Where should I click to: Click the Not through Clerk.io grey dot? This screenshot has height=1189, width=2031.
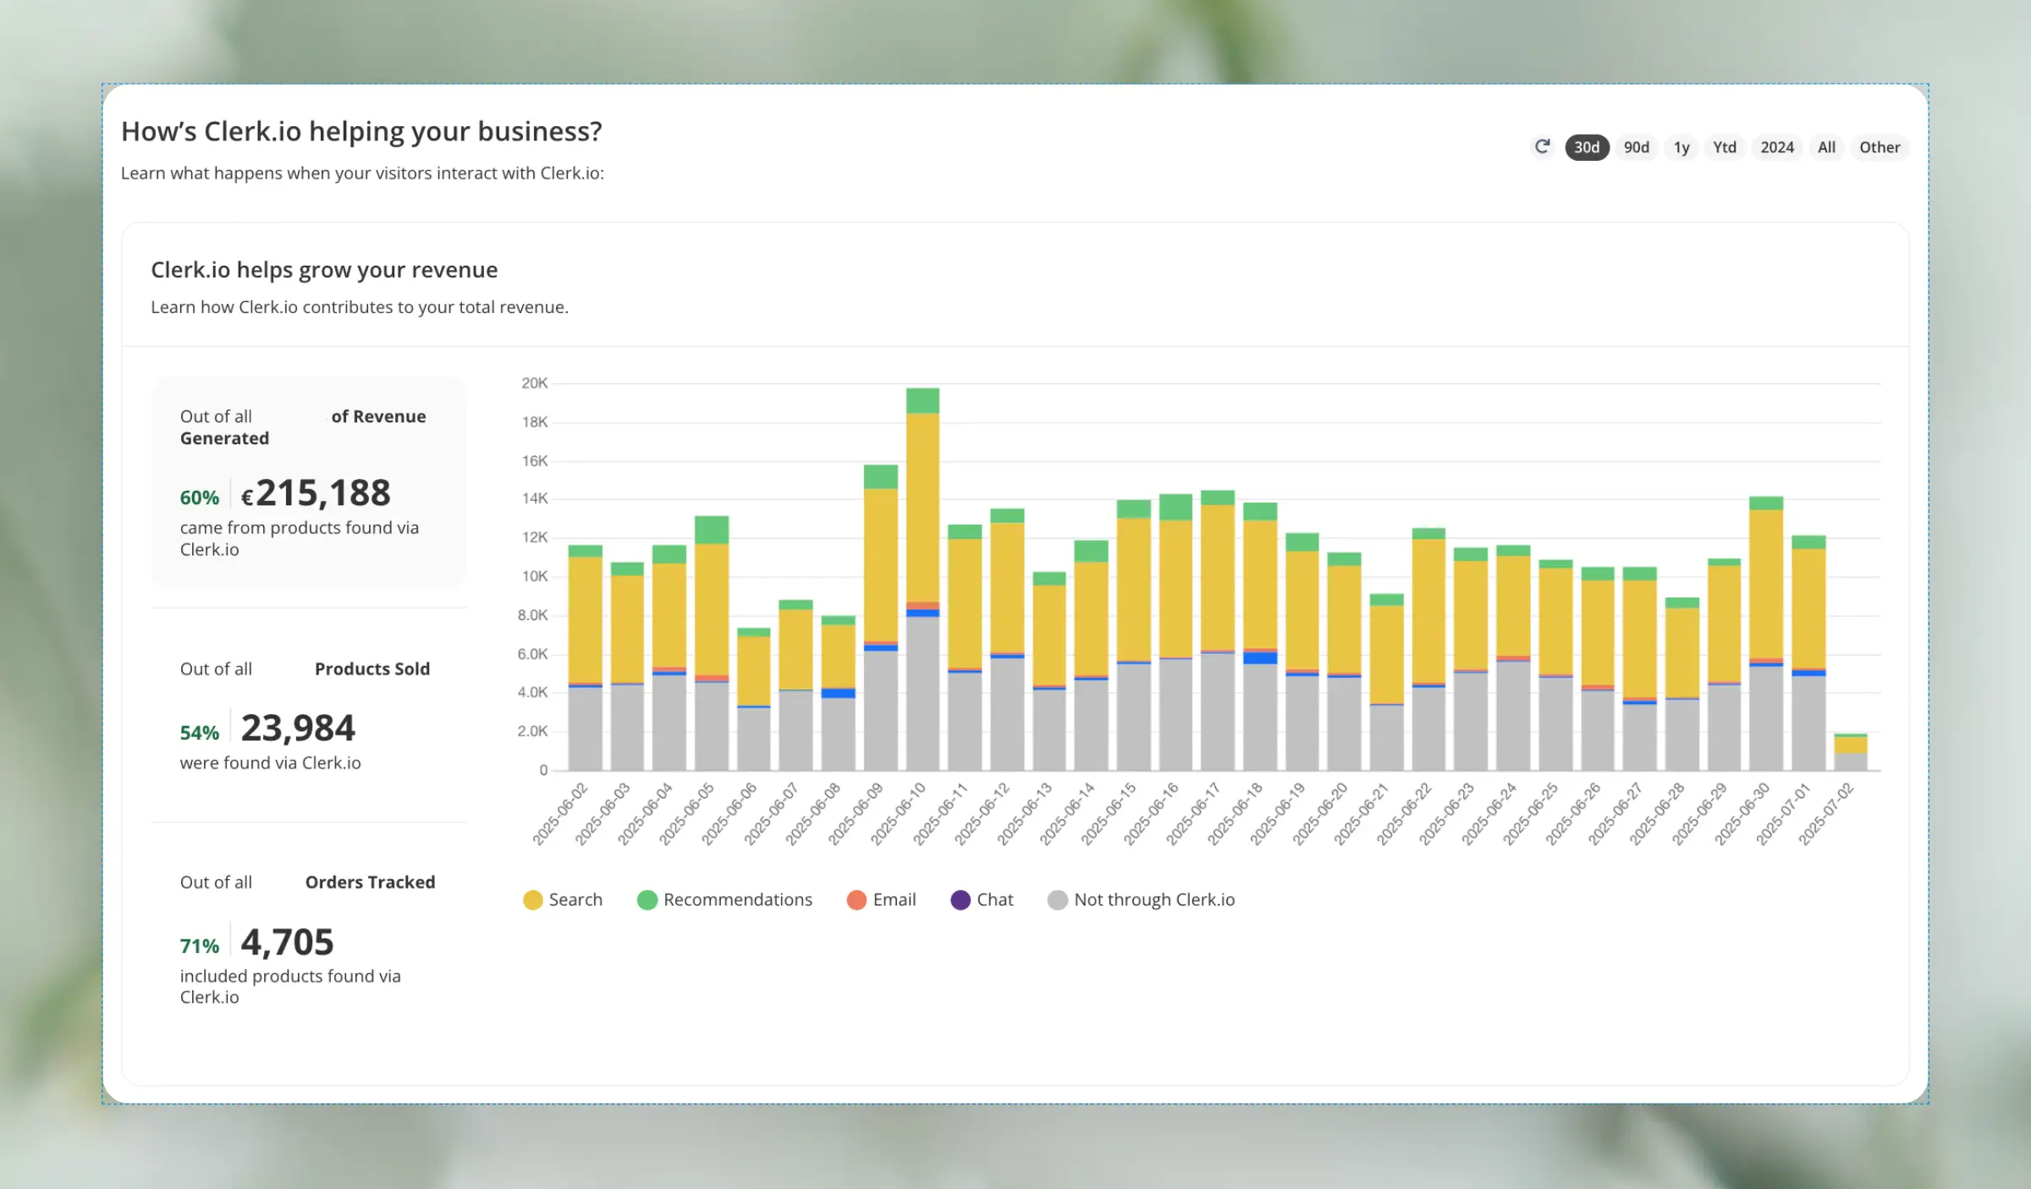coord(1056,900)
